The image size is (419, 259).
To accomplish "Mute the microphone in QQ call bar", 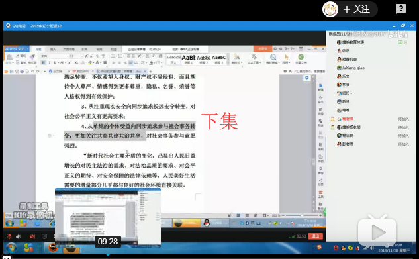I will coord(9,236).
